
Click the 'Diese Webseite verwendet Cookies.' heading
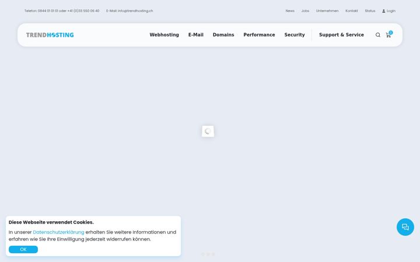point(51,222)
